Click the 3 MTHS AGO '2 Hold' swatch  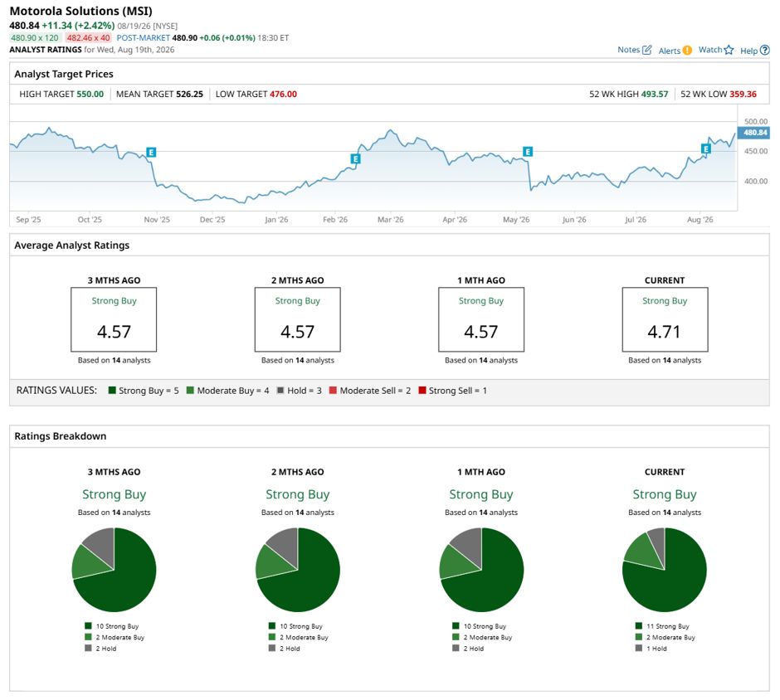(88, 649)
